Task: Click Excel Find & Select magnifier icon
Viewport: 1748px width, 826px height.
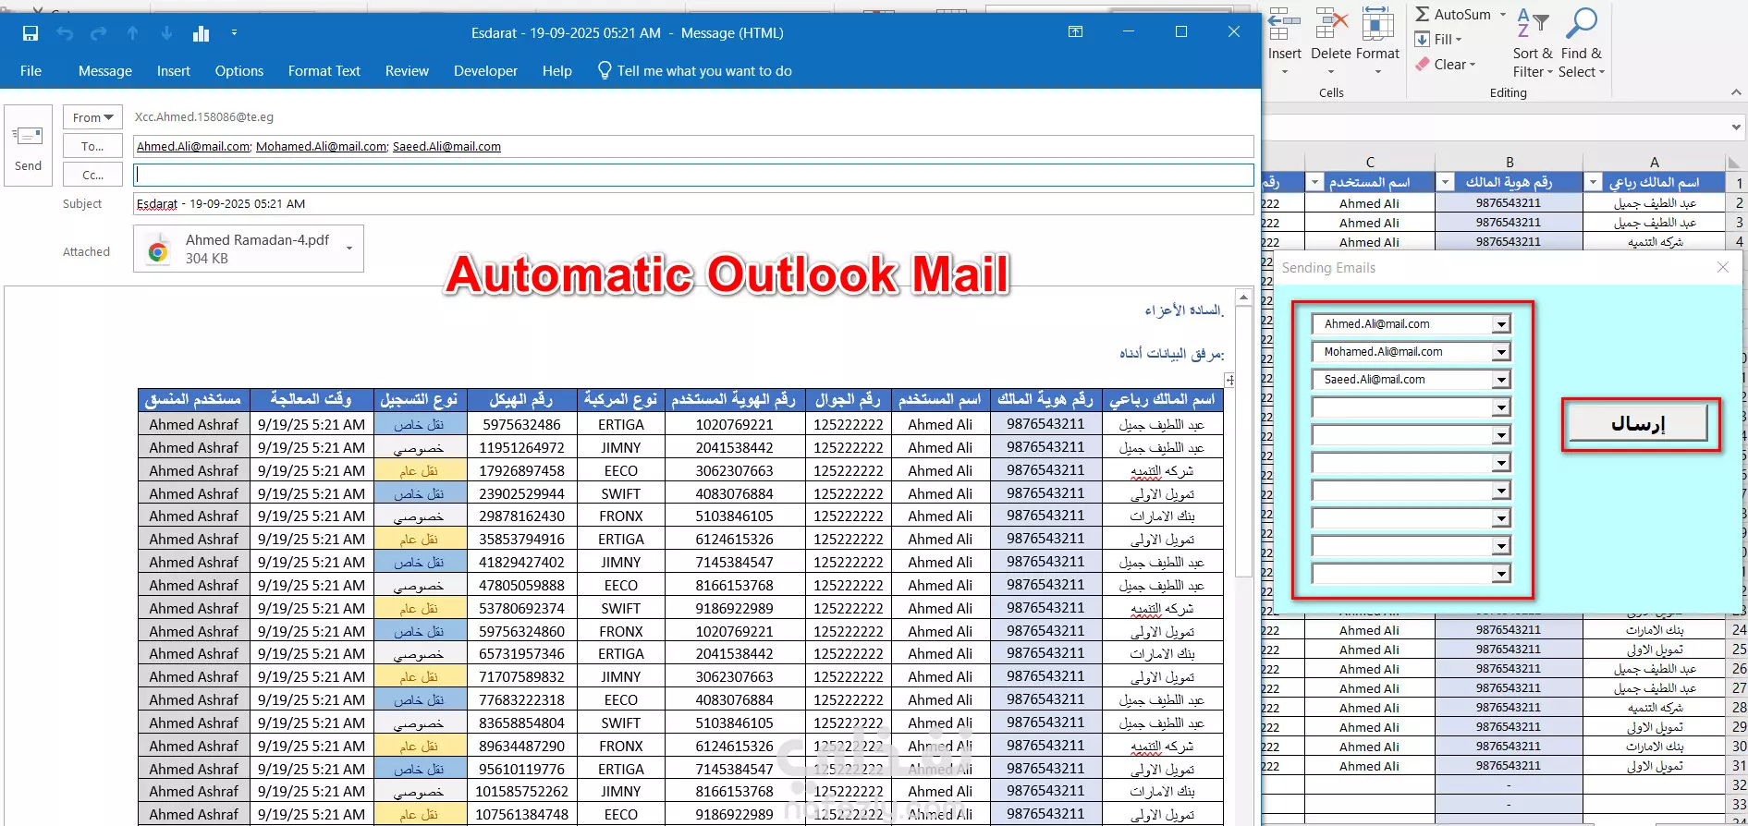Action: coord(1582,23)
